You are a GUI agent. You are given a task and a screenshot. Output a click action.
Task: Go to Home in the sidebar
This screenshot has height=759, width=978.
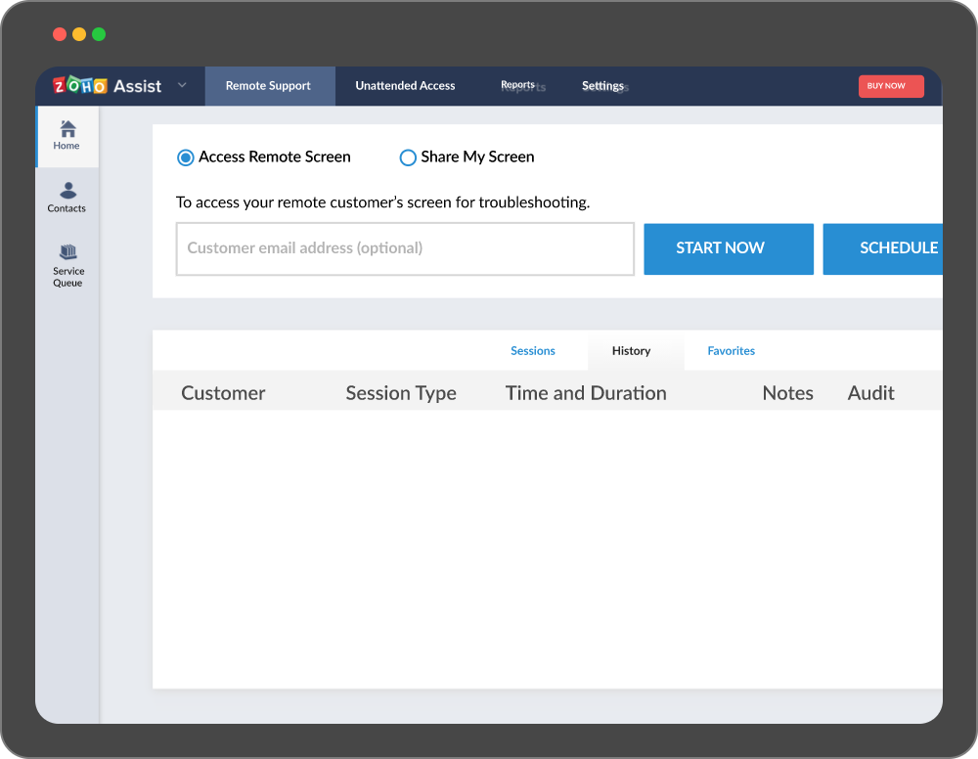[x=67, y=135]
